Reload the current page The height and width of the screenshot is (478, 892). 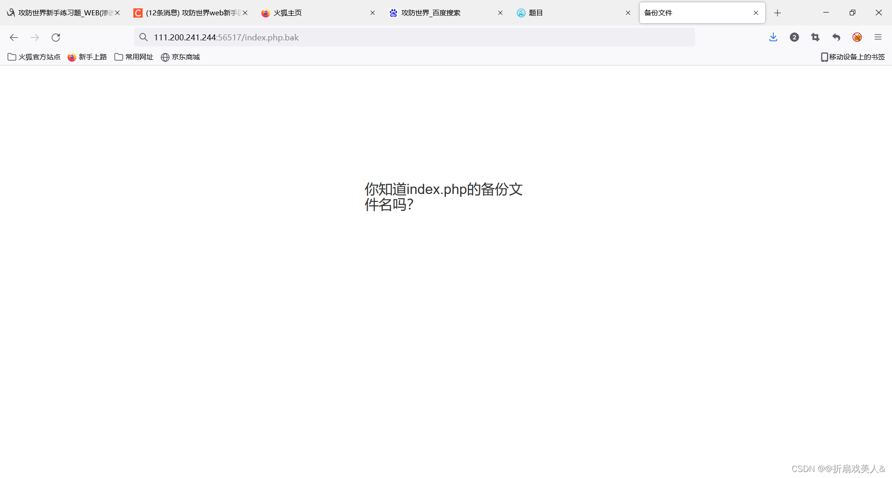coord(56,38)
